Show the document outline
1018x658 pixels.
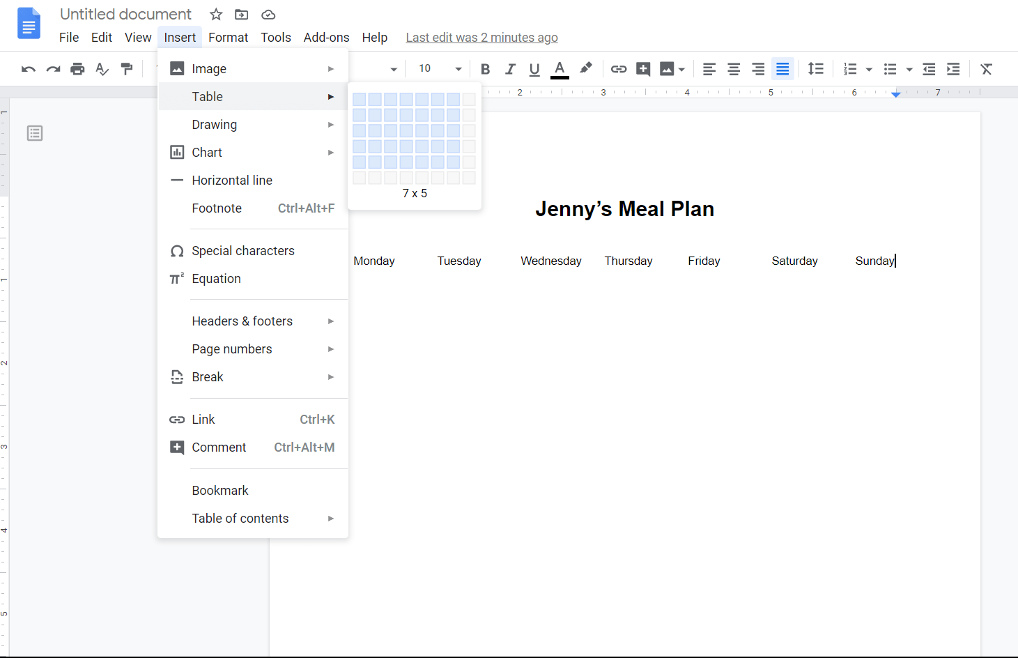tap(35, 132)
